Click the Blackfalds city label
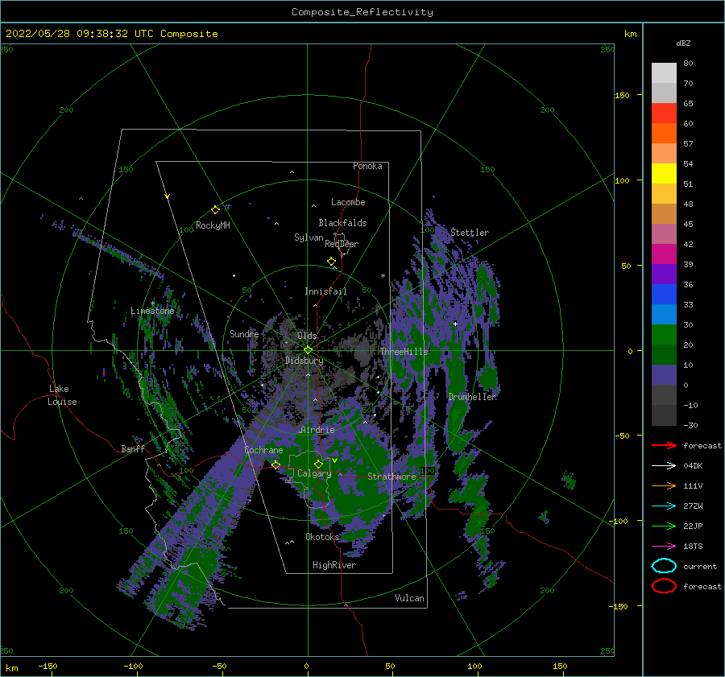The image size is (725, 677). (x=342, y=223)
